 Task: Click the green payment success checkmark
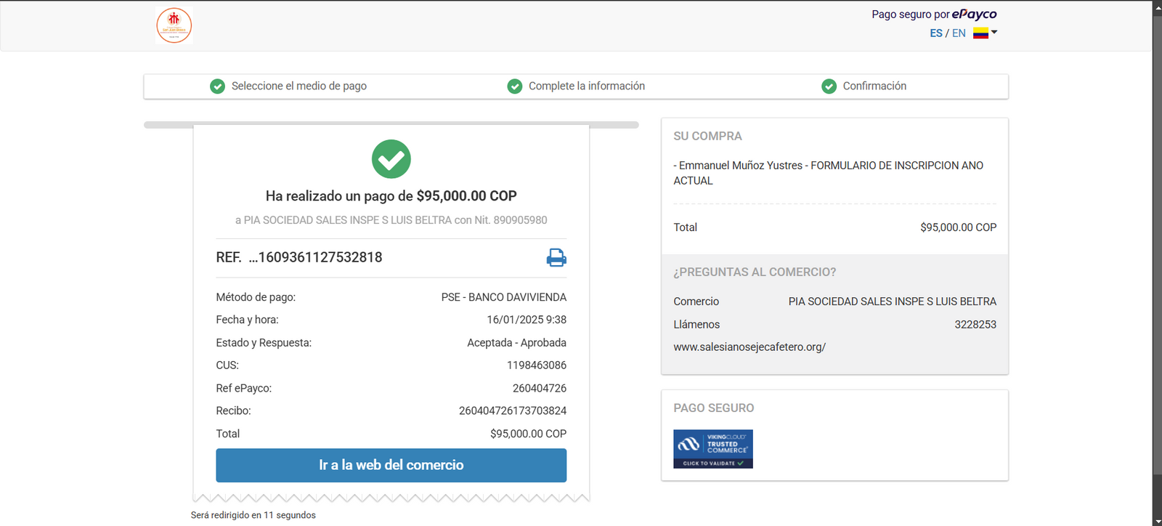pyautogui.click(x=391, y=159)
